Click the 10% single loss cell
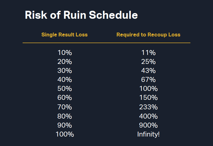Screen dimensions: 213x146 coord(64,53)
